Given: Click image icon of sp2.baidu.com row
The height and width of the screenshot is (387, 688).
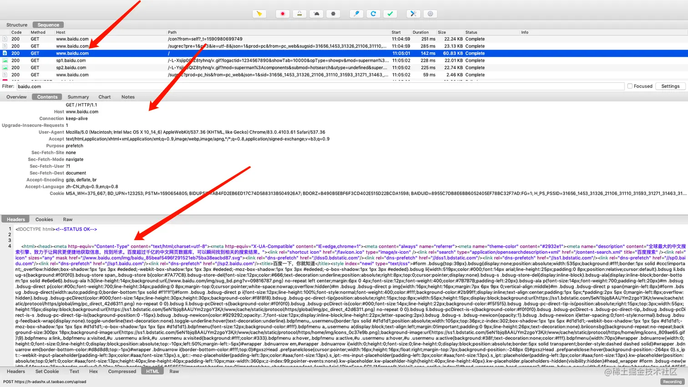Looking at the screenshot, I should pos(5,67).
